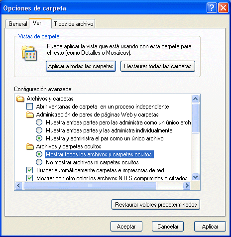Enable Abrir ventanas de carpeta en proceso independiente

(30, 107)
